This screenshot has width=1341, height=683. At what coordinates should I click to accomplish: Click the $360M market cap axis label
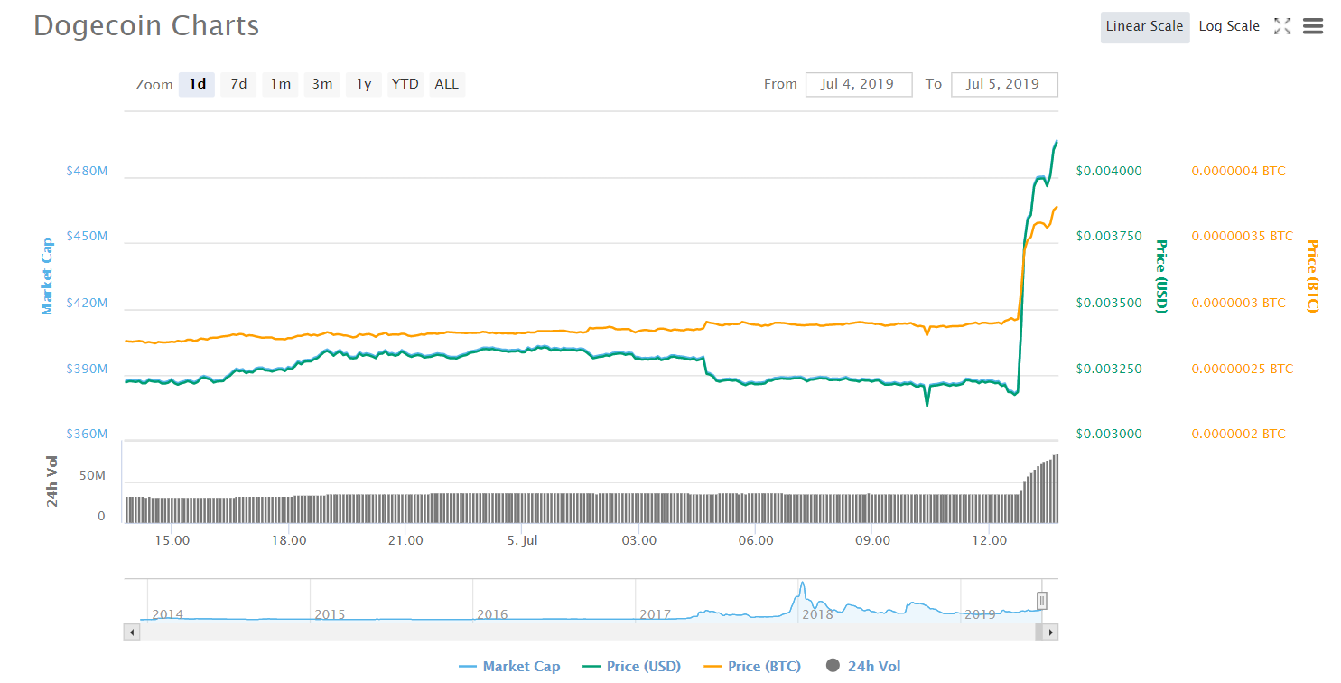tap(87, 434)
